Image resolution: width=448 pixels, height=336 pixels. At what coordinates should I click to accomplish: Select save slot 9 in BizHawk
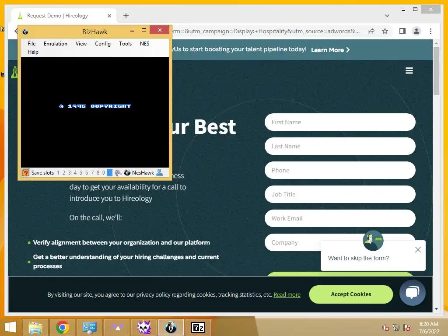coord(104,172)
